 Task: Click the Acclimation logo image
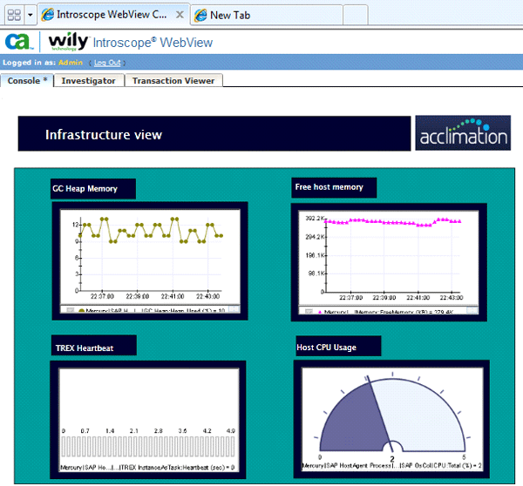point(462,133)
